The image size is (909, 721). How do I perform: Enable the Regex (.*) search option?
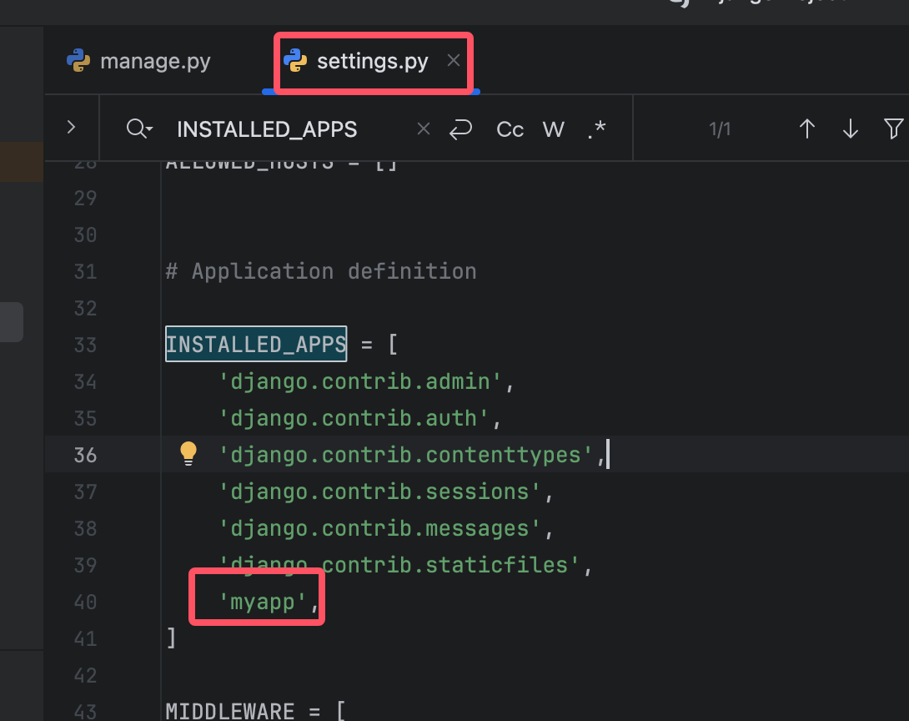coord(596,129)
